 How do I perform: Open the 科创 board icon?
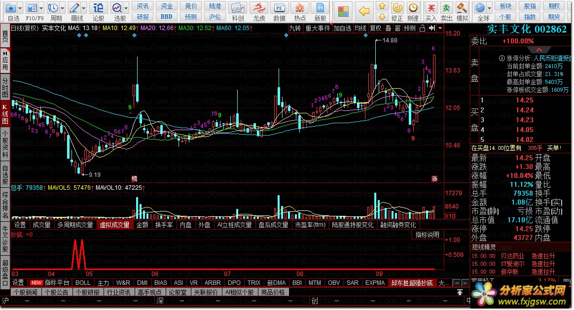(238, 8)
